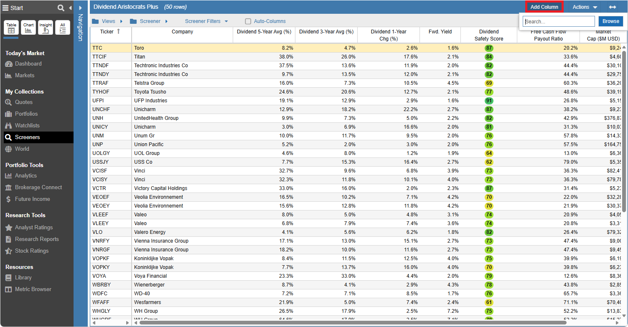Open Analyst Ratings
The image size is (628, 327).
click(33, 228)
